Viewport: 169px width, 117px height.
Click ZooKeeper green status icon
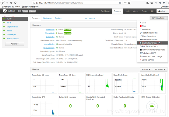[x=4, y=34]
